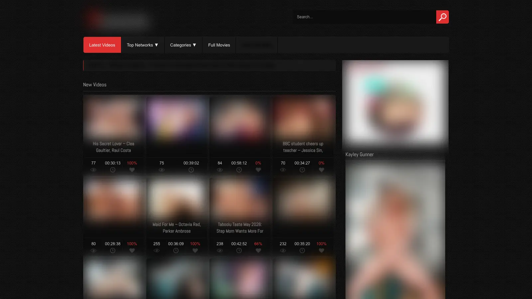Open the 'Maid For Me' video title link
Image resolution: width=532 pixels, height=299 pixels.
177,228
